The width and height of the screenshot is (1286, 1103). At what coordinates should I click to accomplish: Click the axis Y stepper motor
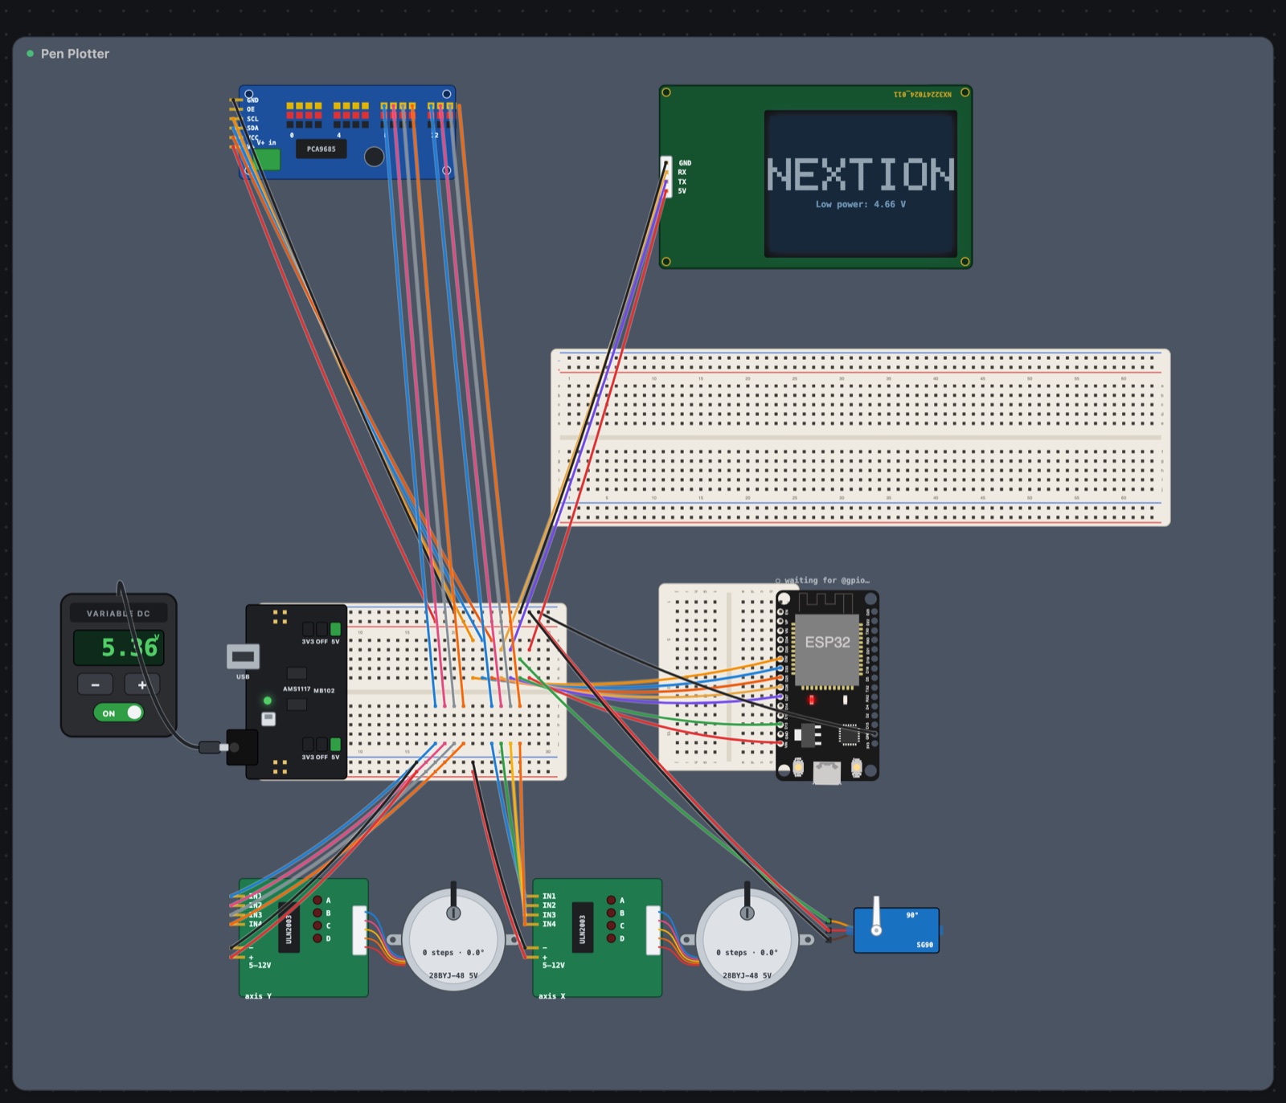coord(453,938)
